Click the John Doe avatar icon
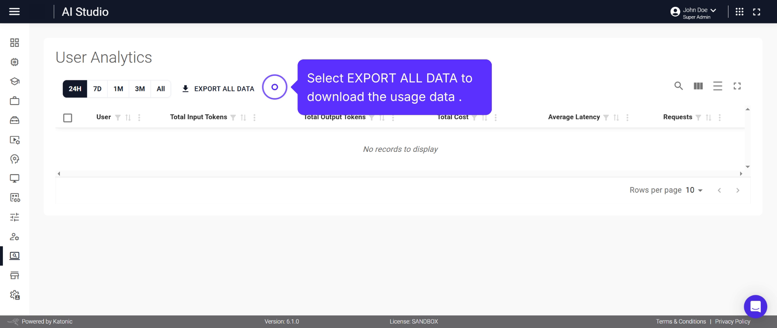The image size is (777, 328). point(675,12)
